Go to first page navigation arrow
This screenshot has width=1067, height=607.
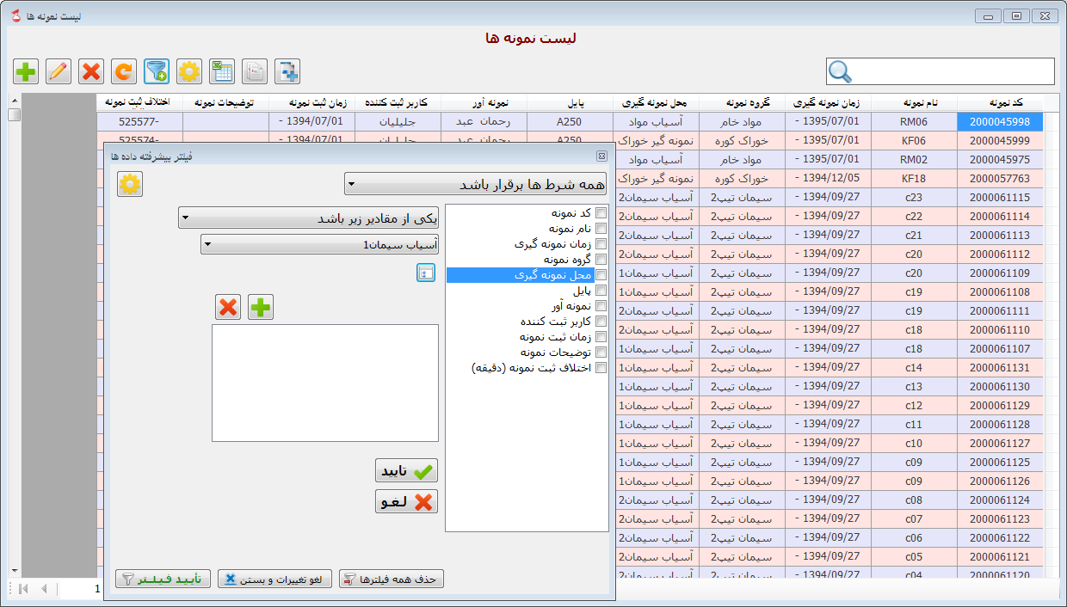(23, 589)
